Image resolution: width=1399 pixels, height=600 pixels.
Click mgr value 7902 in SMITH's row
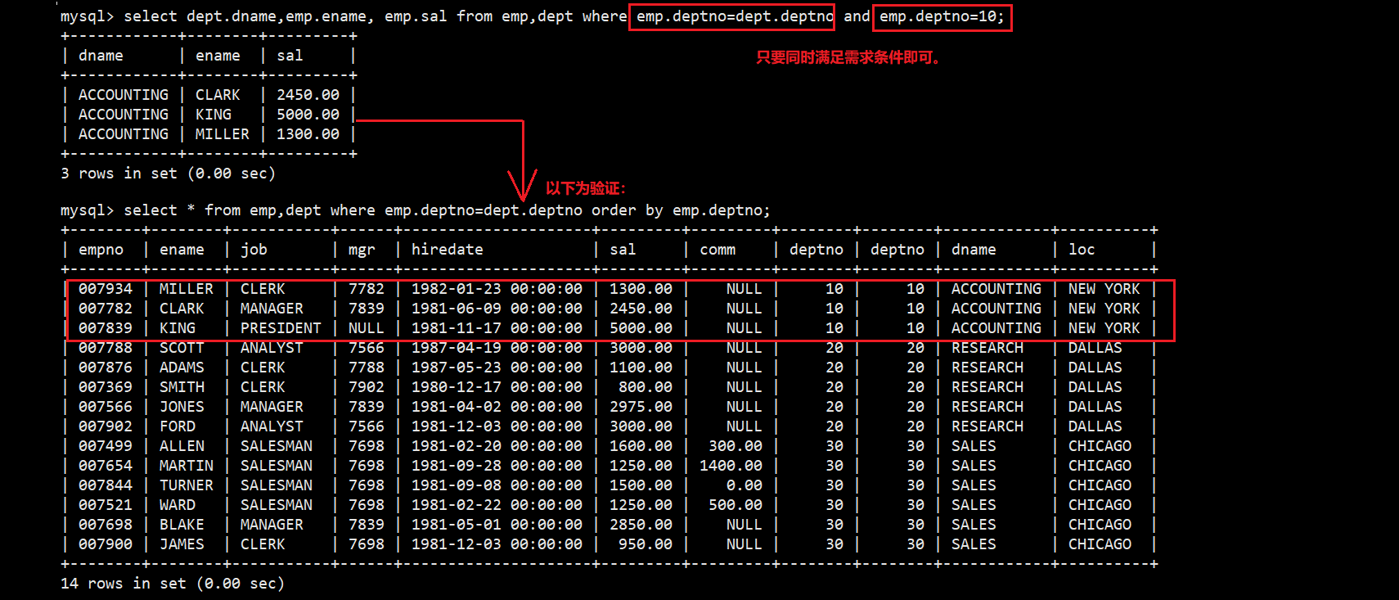(366, 387)
